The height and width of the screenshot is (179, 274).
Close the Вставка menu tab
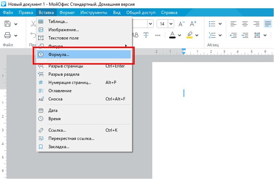tap(46, 13)
